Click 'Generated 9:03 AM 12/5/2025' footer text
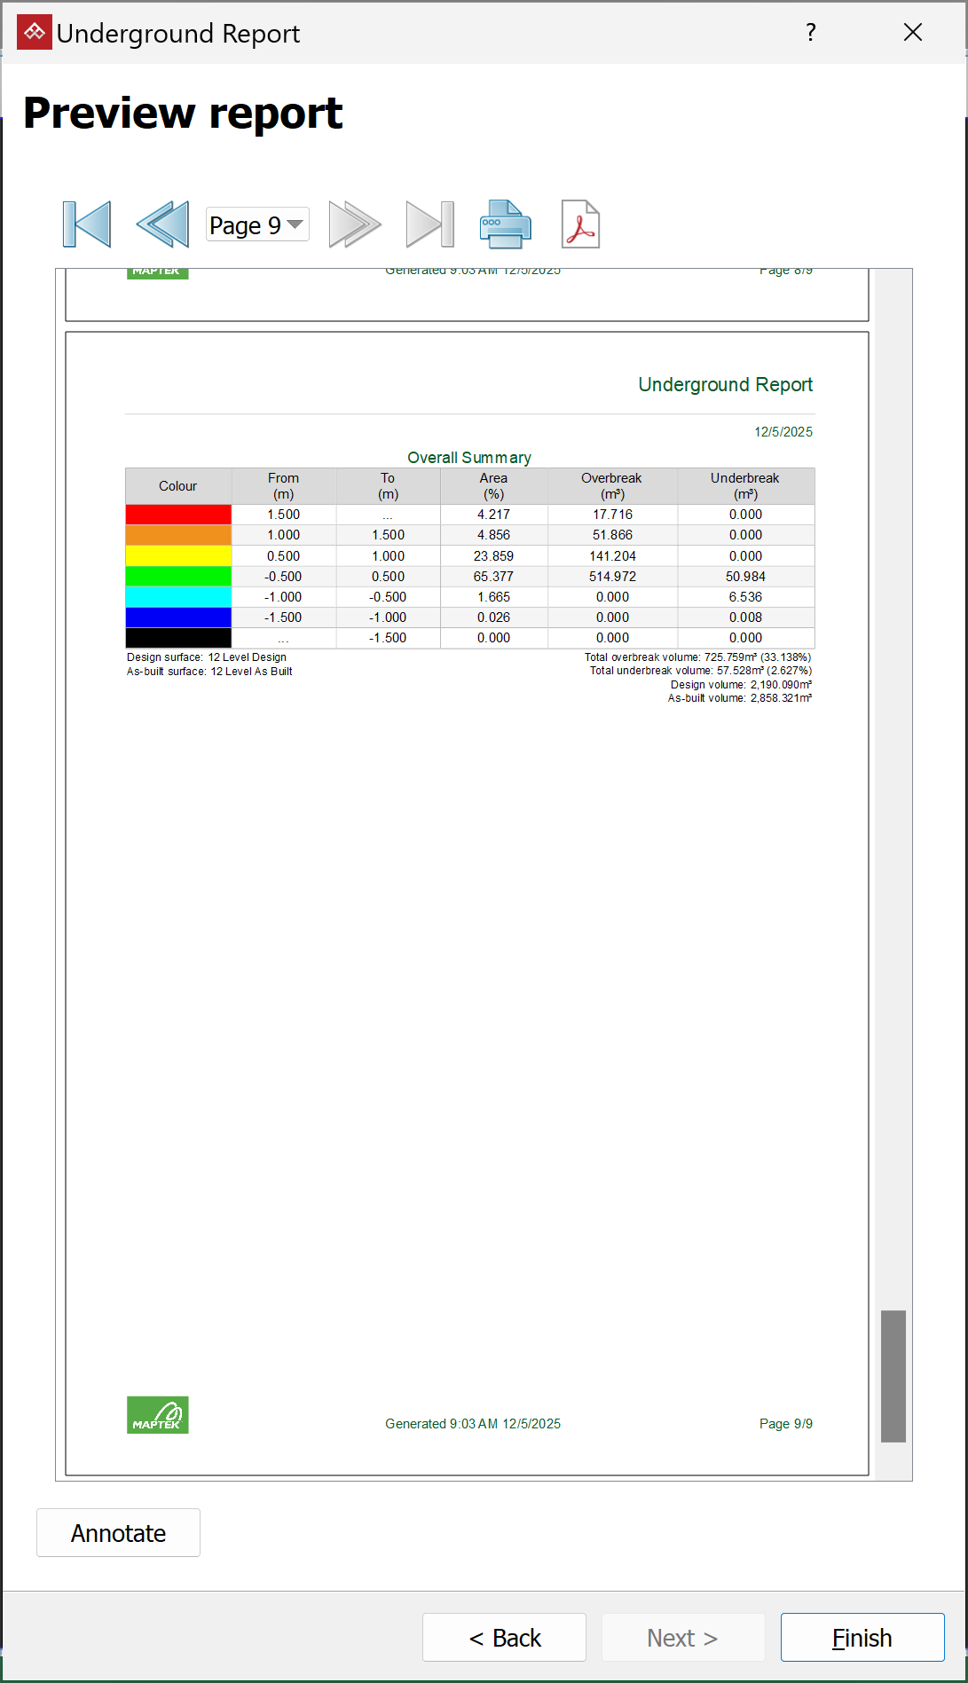968x1683 pixels. (473, 1424)
